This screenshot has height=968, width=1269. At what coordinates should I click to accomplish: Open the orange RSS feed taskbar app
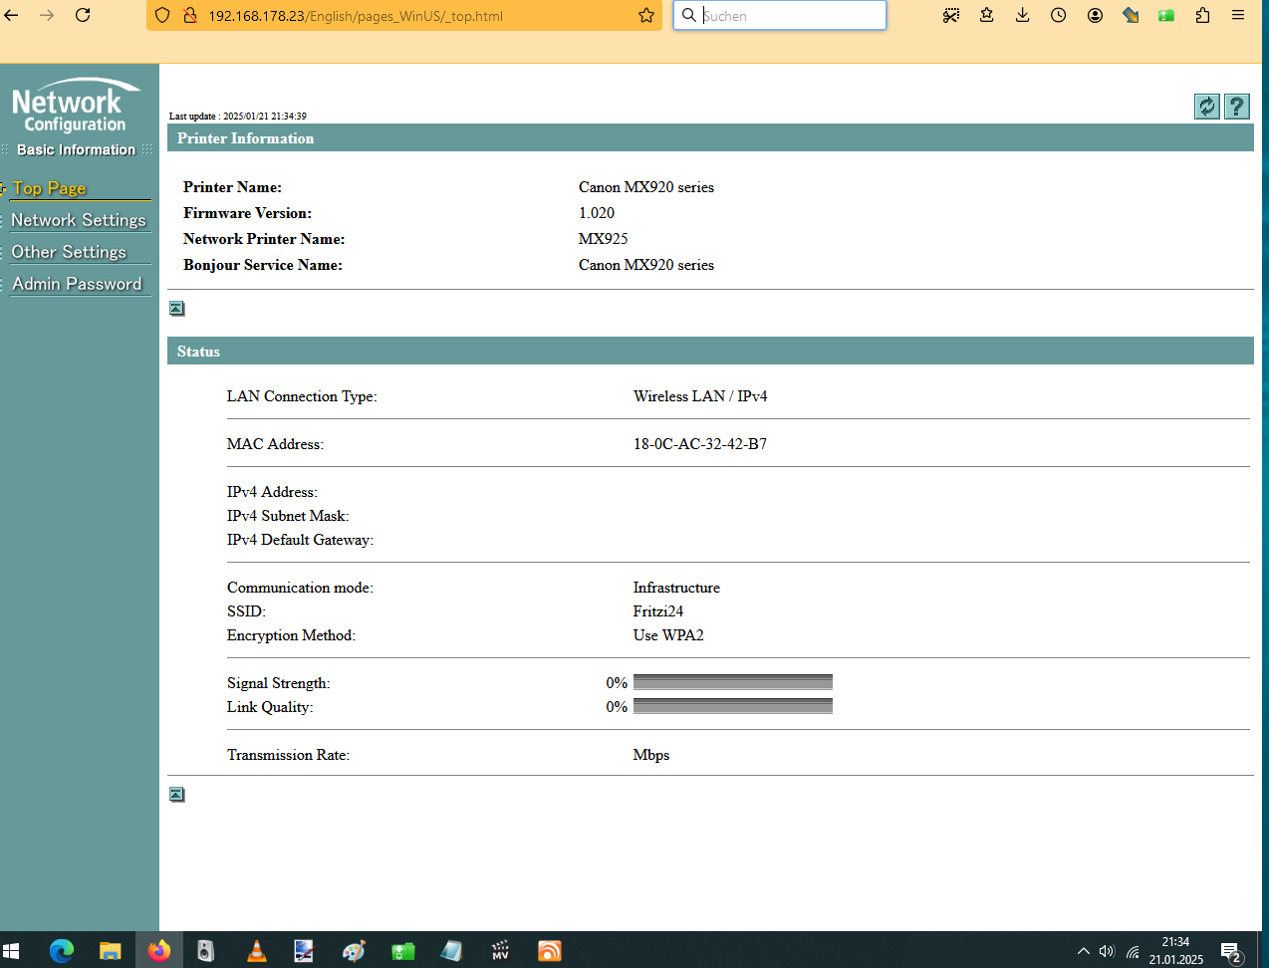coord(549,951)
